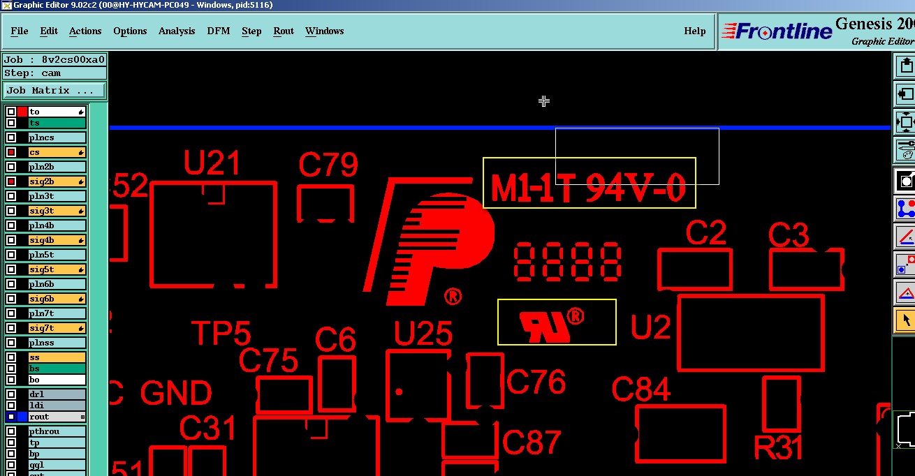This screenshot has width=915, height=476.
Task: Toggle display checkbox for layer ts
Action: [x=11, y=123]
